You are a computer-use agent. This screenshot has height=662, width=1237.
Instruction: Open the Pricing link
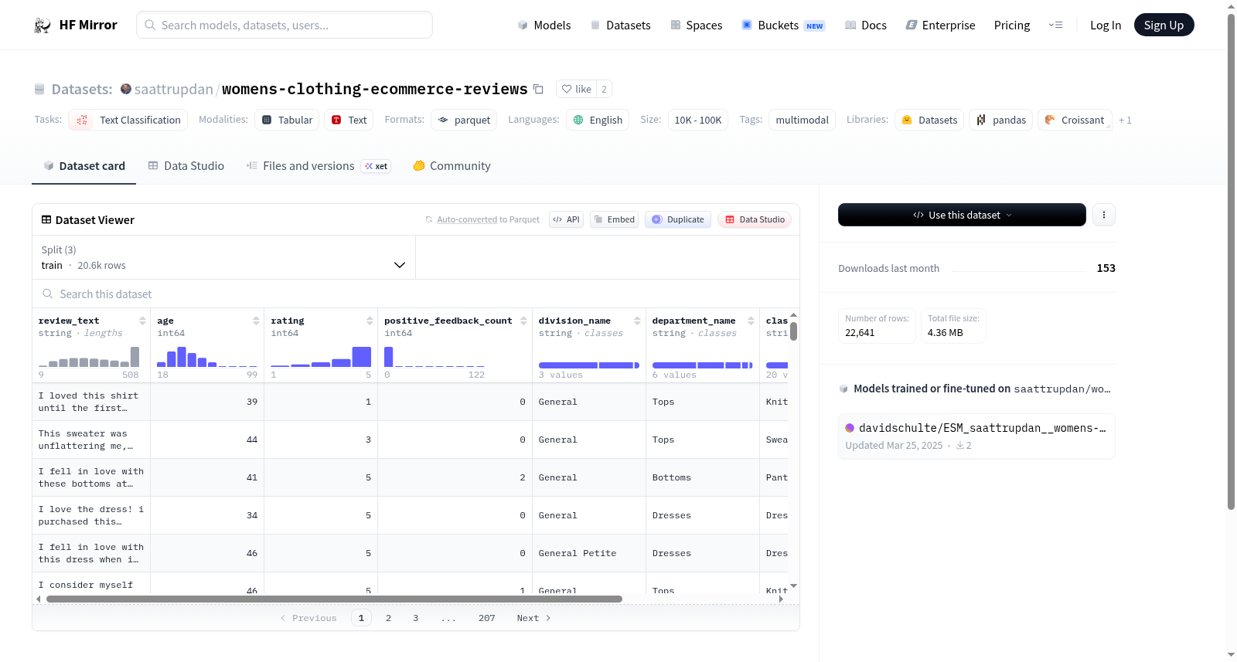(x=1012, y=25)
